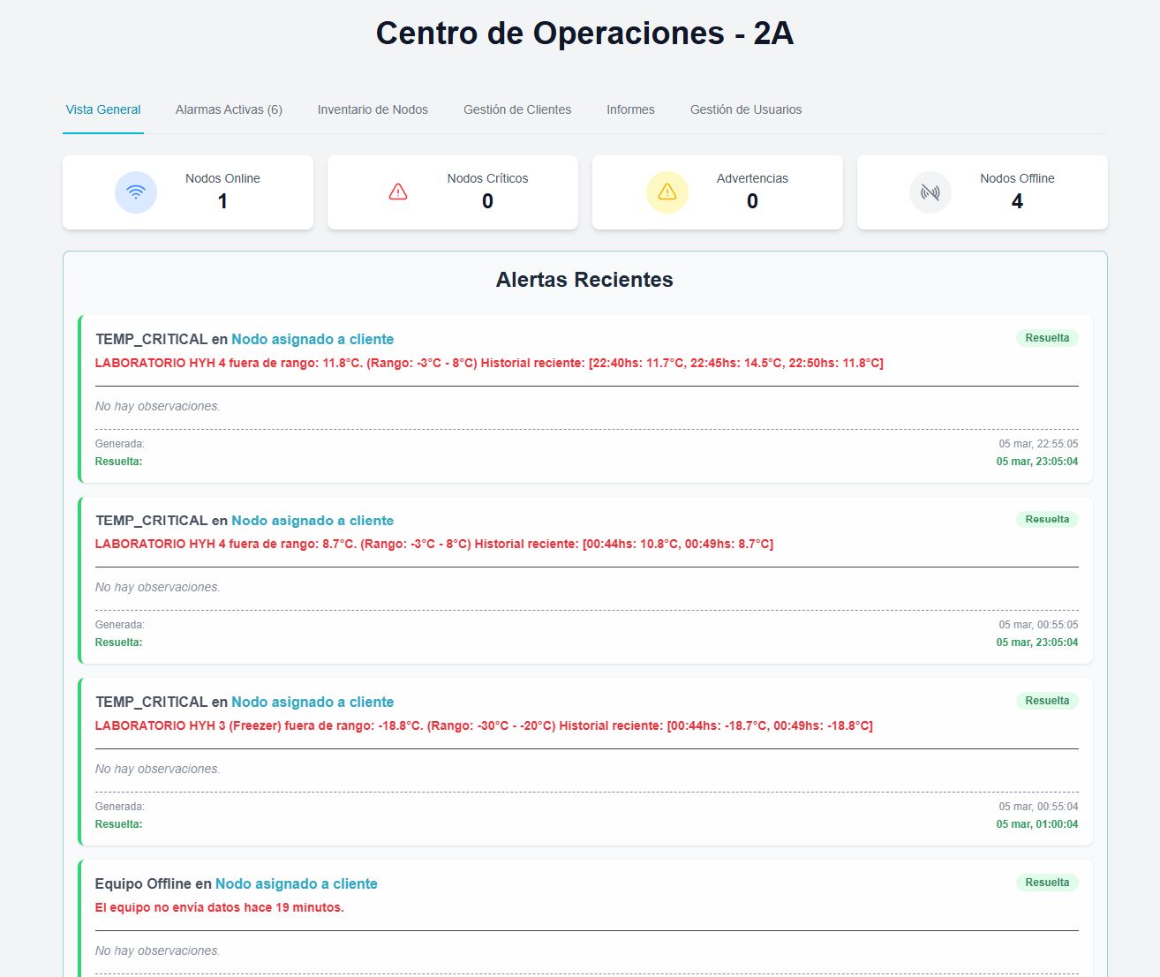The height and width of the screenshot is (977, 1160).
Task: Click Resuelta badge on the 11.8°C alert
Action: pos(1047,338)
